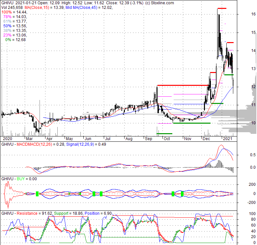This screenshot has width=257, height=245.
Task: Click the 100 label on bottom panel axis
Action: coord(252,214)
